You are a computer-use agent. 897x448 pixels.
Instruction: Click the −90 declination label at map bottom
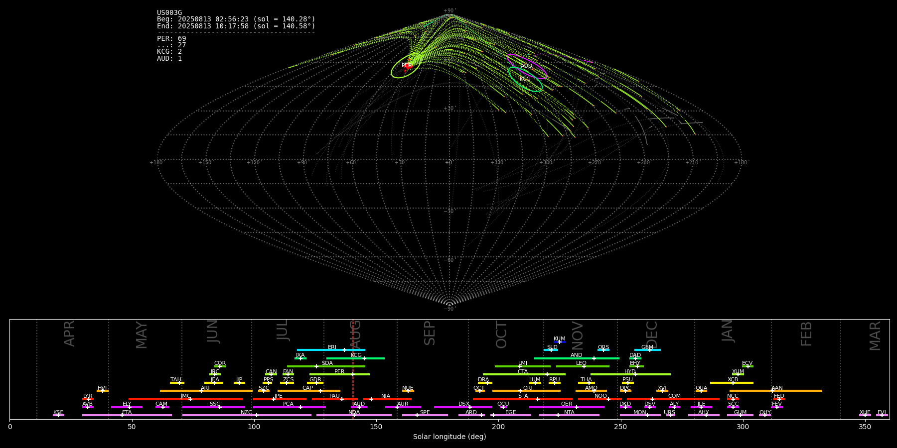(449, 309)
